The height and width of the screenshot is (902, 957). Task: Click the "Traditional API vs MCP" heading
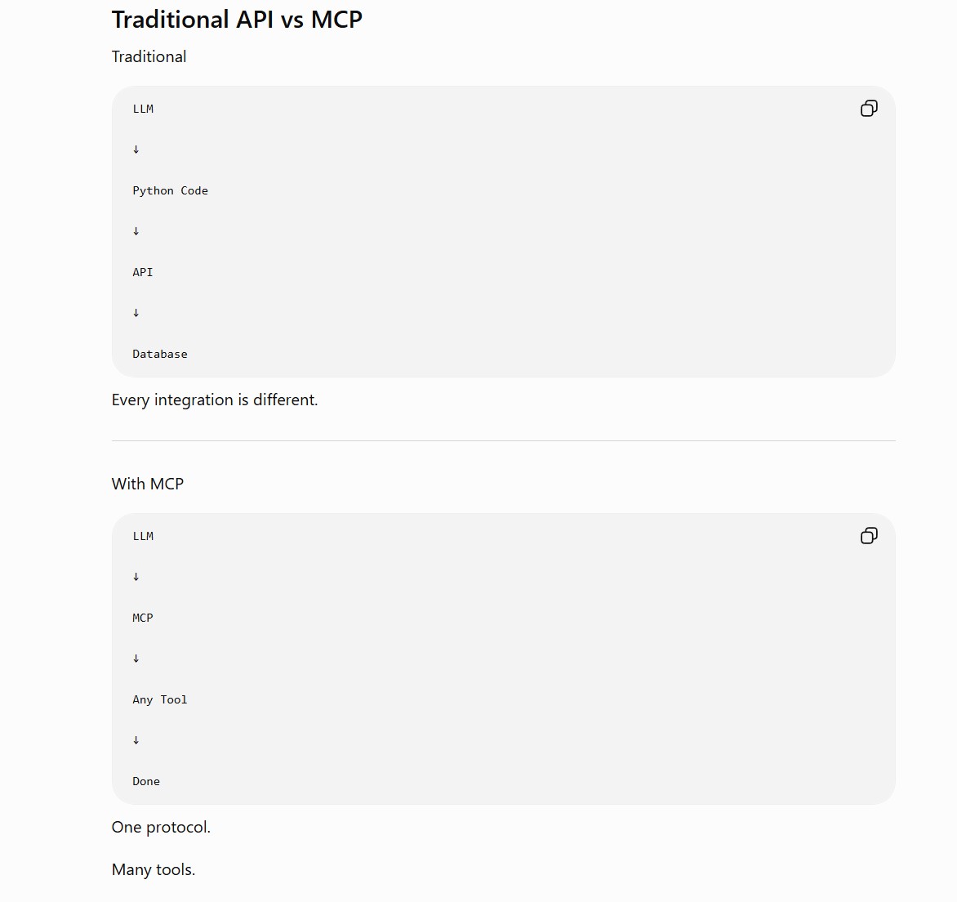237,20
